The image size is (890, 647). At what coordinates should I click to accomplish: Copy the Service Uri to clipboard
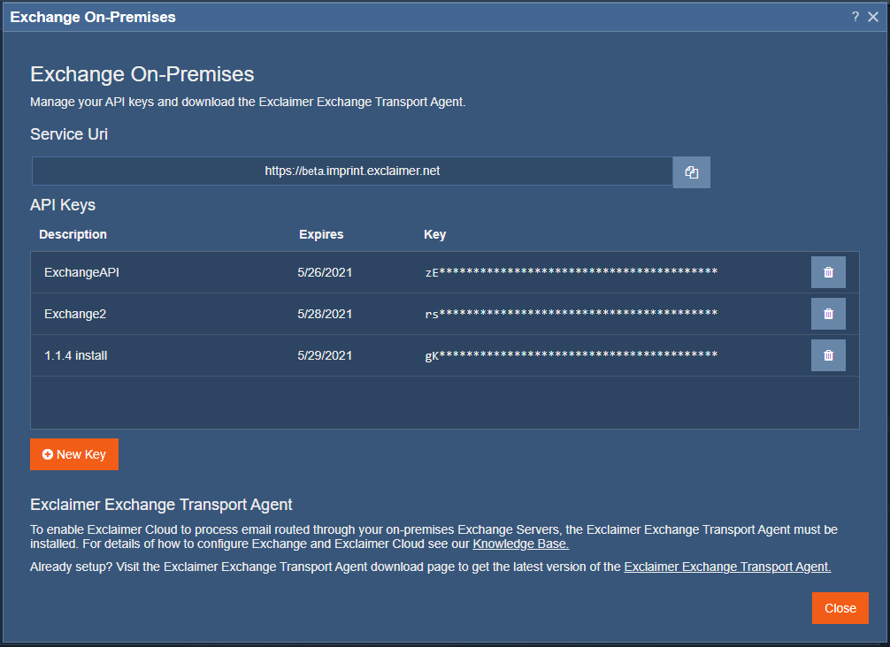pyautogui.click(x=691, y=172)
